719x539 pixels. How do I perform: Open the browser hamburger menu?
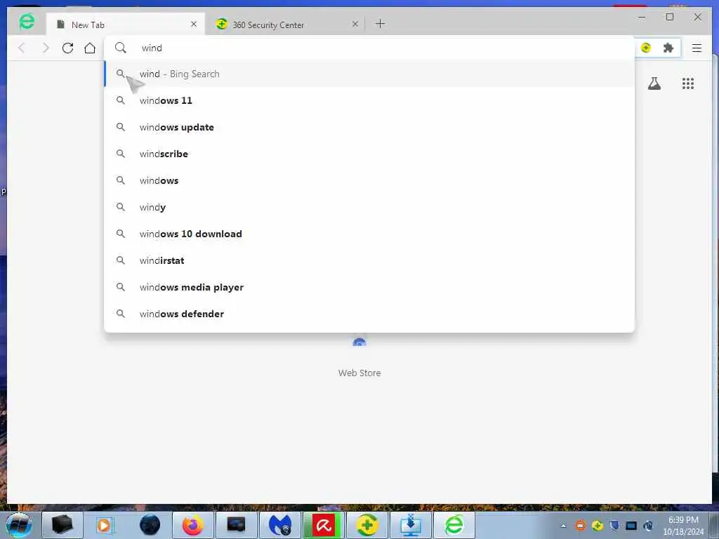pyautogui.click(x=697, y=48)
